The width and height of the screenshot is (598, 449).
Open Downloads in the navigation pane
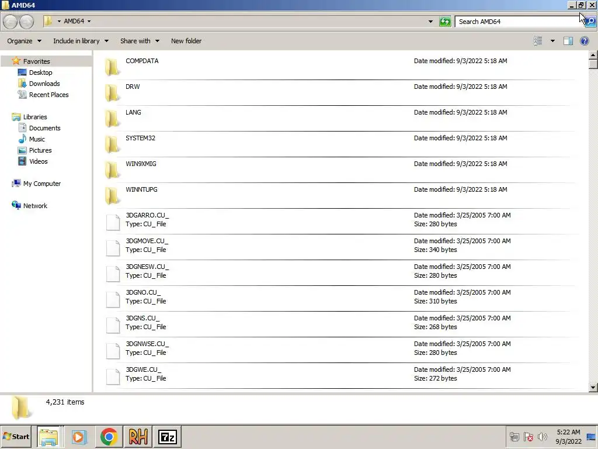[x=44, y=83]
